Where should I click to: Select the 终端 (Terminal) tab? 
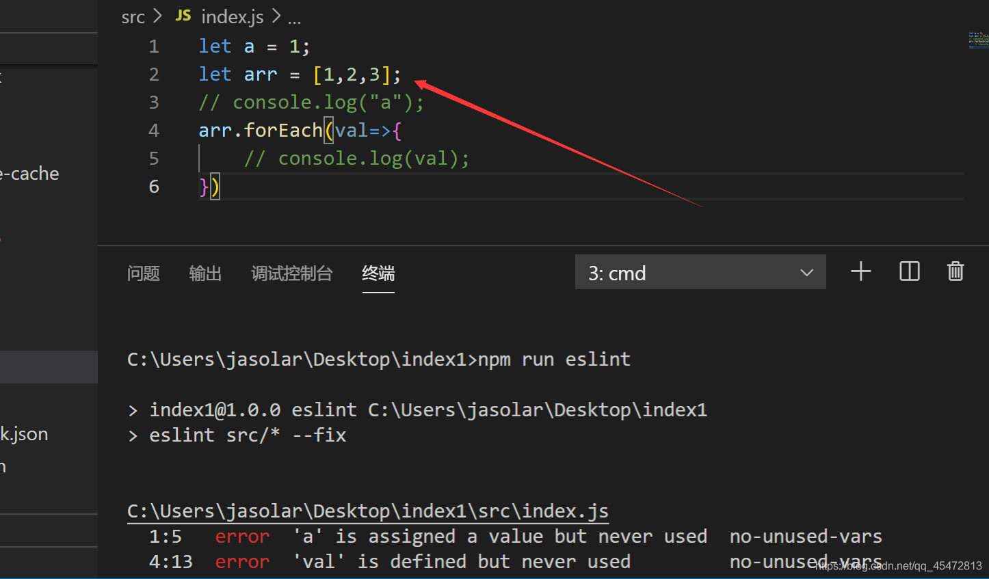(x=378, y=273)
